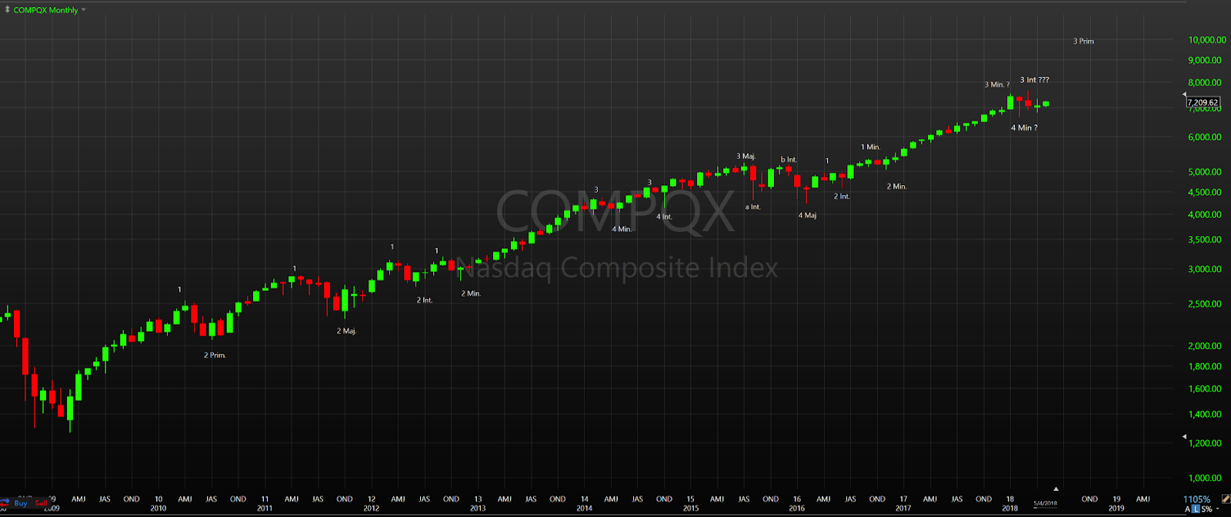
Task: Click the white triangle marker on time axis
Action: pyautogui.click(x=1056, y=489)
